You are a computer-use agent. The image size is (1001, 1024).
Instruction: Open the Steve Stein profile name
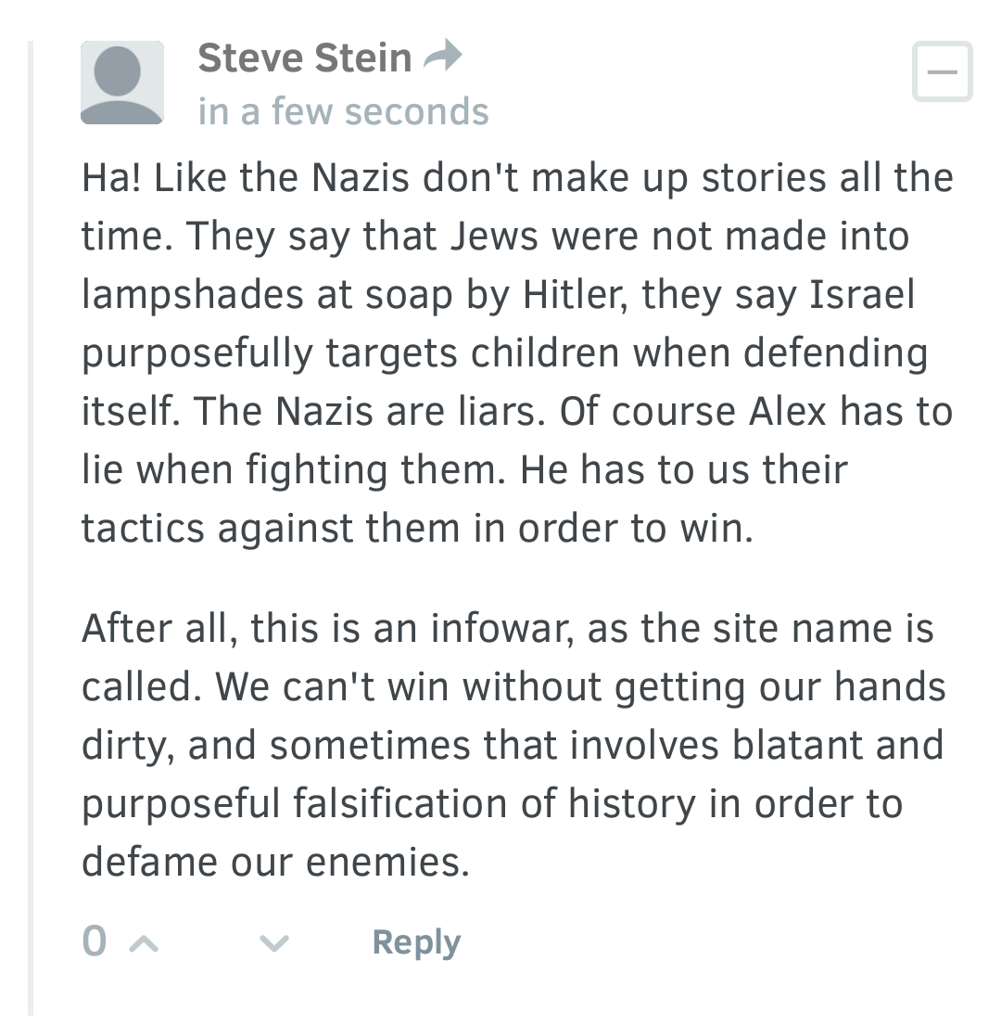point(305,58)
